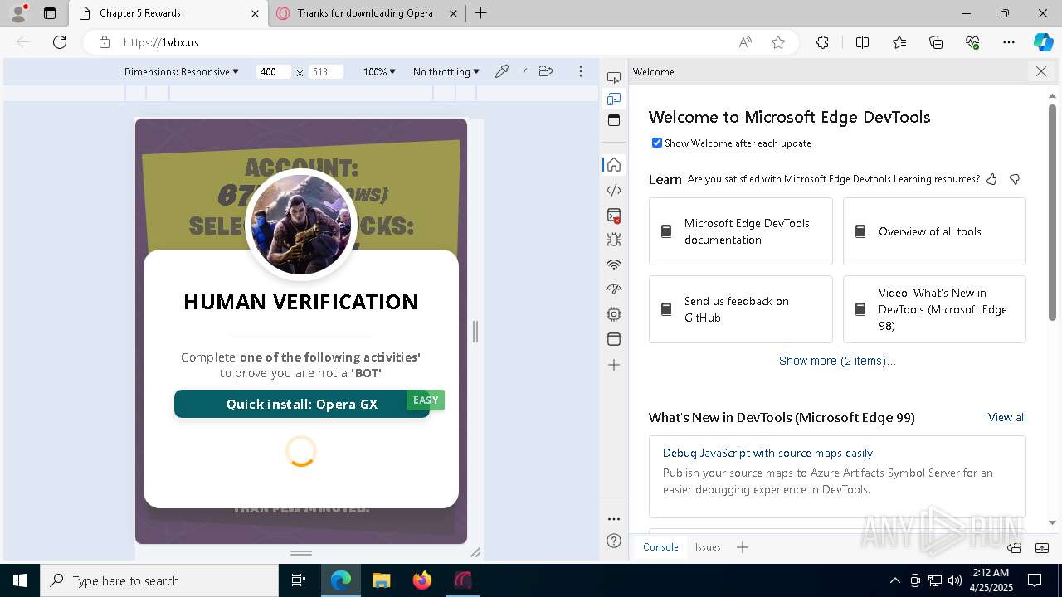The width and height of the screenshot is (1062, 597).
Task: Click the rotate device icon
Action: coord(546,72)
